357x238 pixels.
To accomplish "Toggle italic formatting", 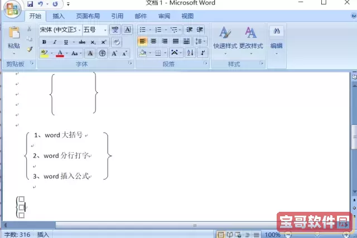I will click(55, 42).
